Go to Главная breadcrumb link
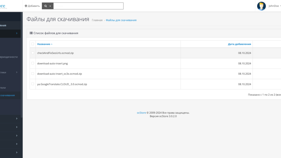Screen dimensions: 281x158 click(97, 20)
